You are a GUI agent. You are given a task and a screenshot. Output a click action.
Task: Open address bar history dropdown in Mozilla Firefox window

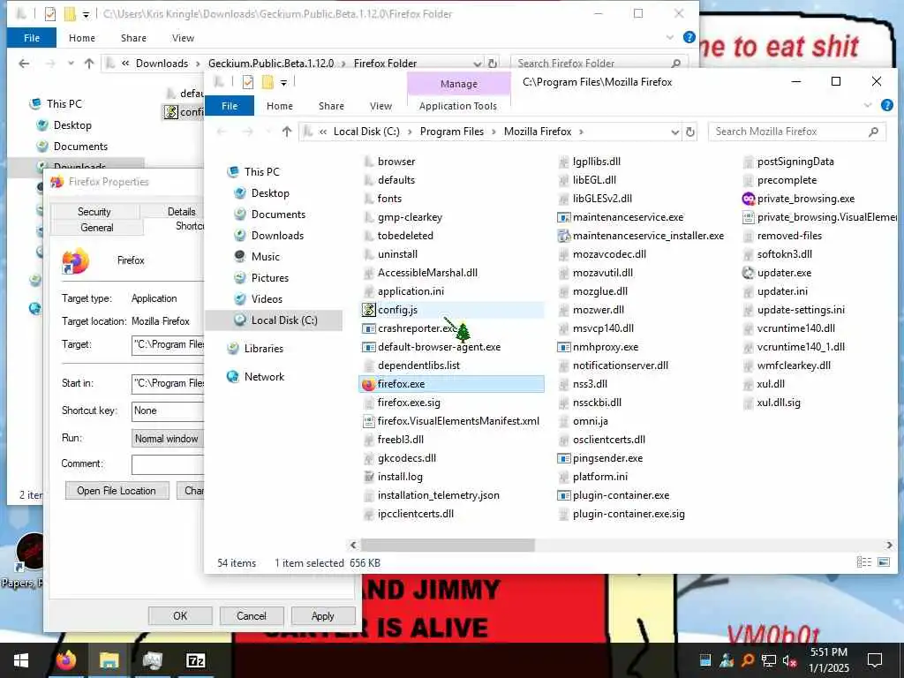point(674,132)
